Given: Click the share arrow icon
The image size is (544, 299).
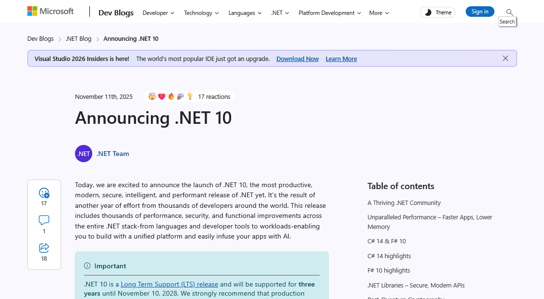Looking at the screenshot, I should [44, 248].
